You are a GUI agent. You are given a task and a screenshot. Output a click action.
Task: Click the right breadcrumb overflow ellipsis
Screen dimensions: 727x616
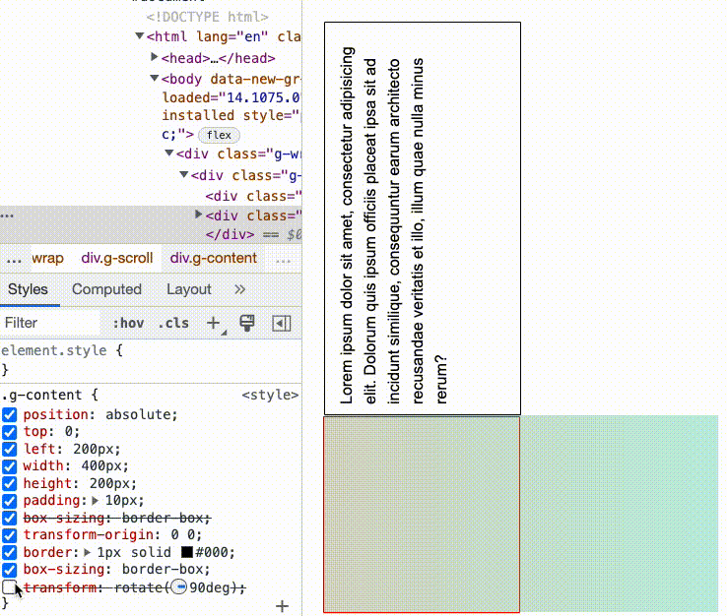click(x=283, y=261)
